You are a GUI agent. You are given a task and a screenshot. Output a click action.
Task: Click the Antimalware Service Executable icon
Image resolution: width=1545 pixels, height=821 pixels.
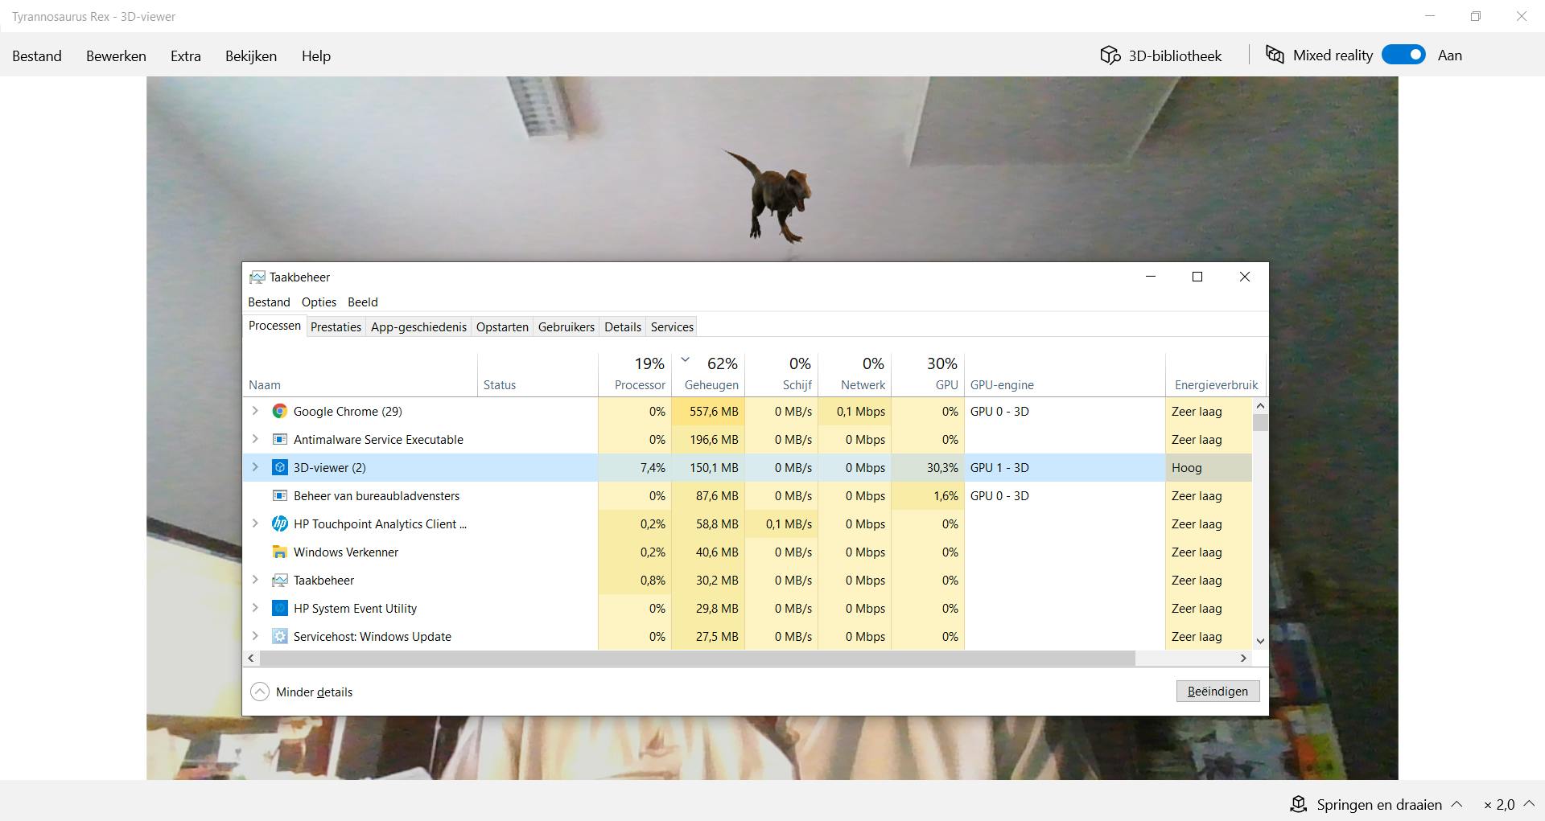pos(279,439)
